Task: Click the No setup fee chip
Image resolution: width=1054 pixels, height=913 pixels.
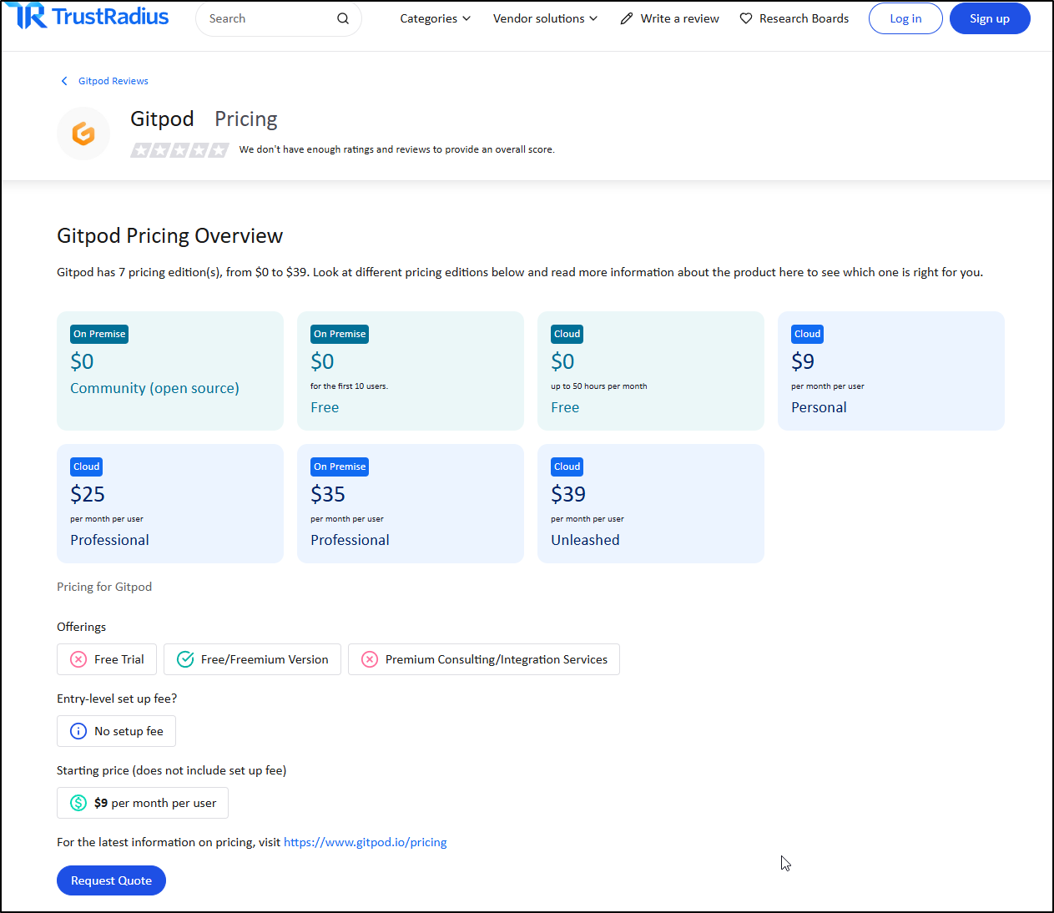Action: pos(116,731)
